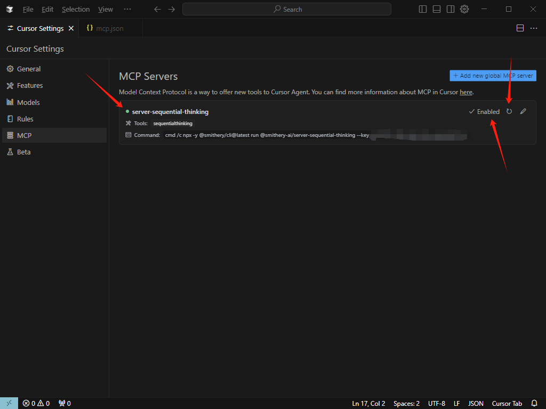Click the Cursor app logo icon
The image size is (546, 409).
(x=10, y=10)
